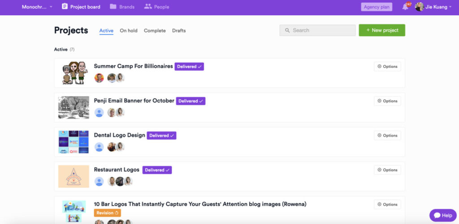Click the Project board clipboard icon
This screenshot has height=224, width=459.
(x=65, y=6)
